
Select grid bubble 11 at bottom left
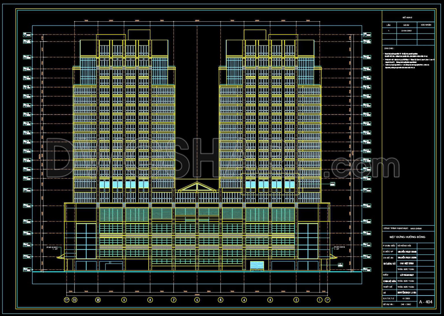point(75,300)
